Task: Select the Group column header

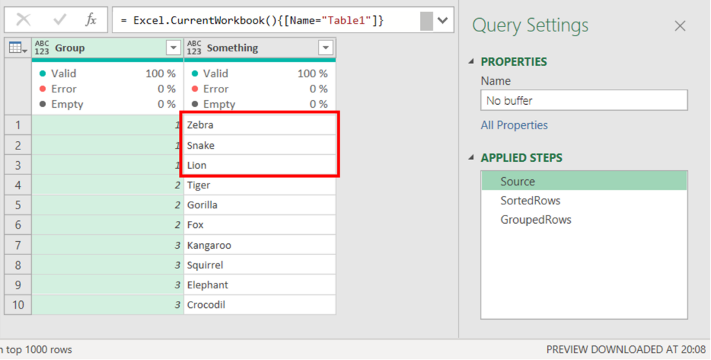Action: [x=108, y=48]
